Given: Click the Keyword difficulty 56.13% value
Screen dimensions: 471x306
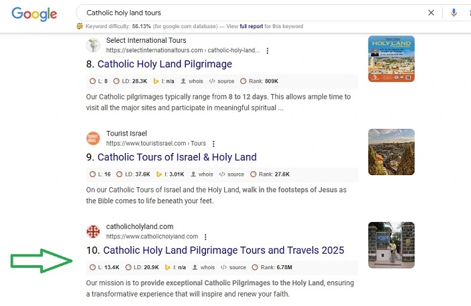Looking at the screenshot, I should tap(142, 26).
